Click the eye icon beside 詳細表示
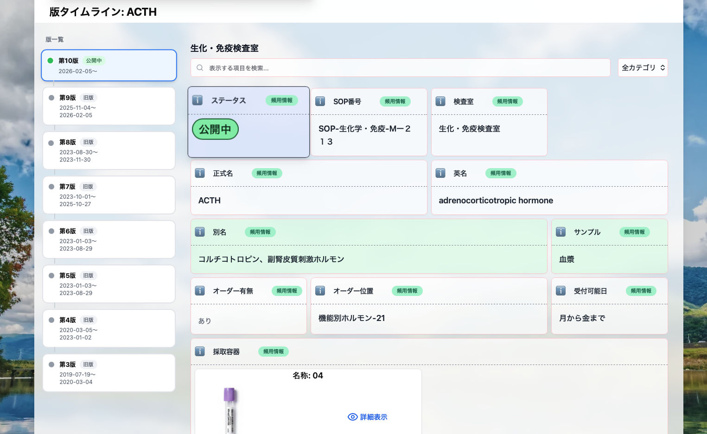This screenshot has width=707, height=434. pyautogui.click(x=353, y=417)
